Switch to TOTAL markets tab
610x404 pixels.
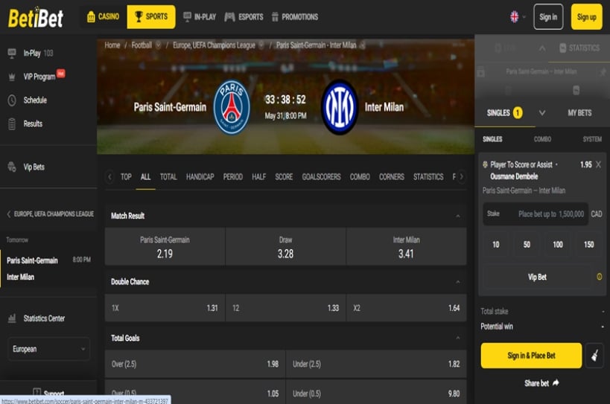[168, 177]
